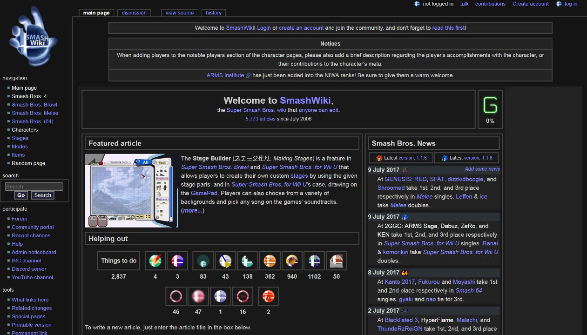Open the small stub icon with count 83
The image size is (587, 335).
pyautogui.click(x=203, y=261)
